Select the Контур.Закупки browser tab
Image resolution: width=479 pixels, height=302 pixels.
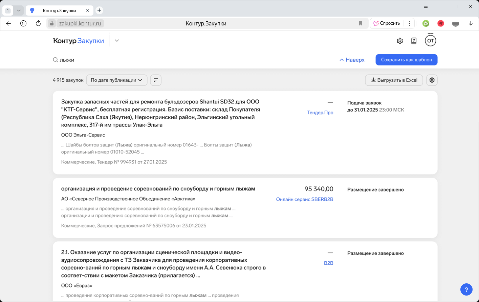[x=60, y=11]
